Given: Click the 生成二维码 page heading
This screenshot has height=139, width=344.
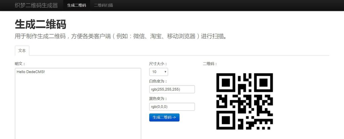Looking at the screenshot, I should 41,24.
